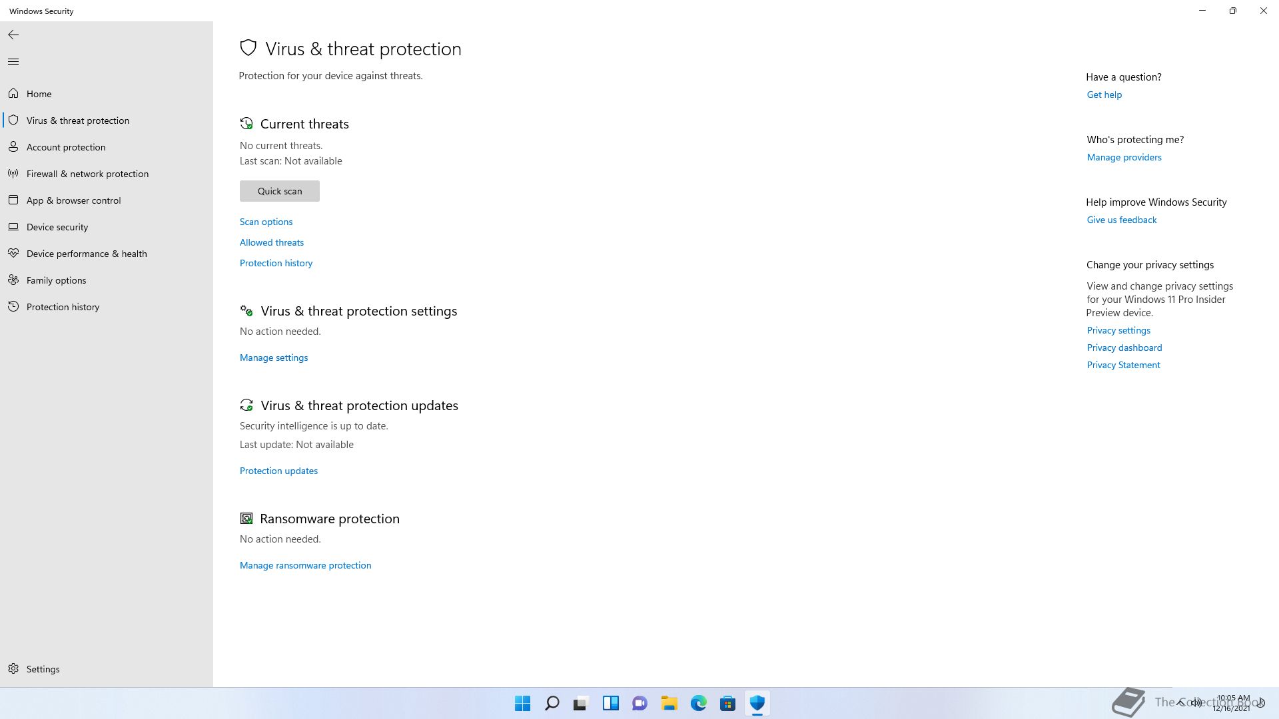Screen dimensions: 1279x719
Task: Open App & browser control
Action: click(73, 200)
